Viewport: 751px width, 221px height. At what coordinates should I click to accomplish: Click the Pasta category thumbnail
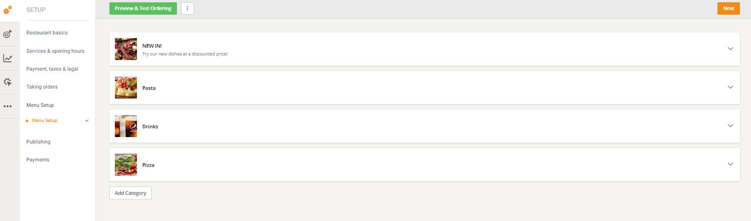[126, 88]
